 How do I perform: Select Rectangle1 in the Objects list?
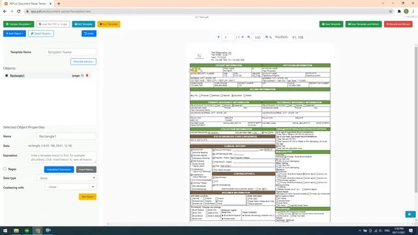pyautogui.click(x=18, y=76)
